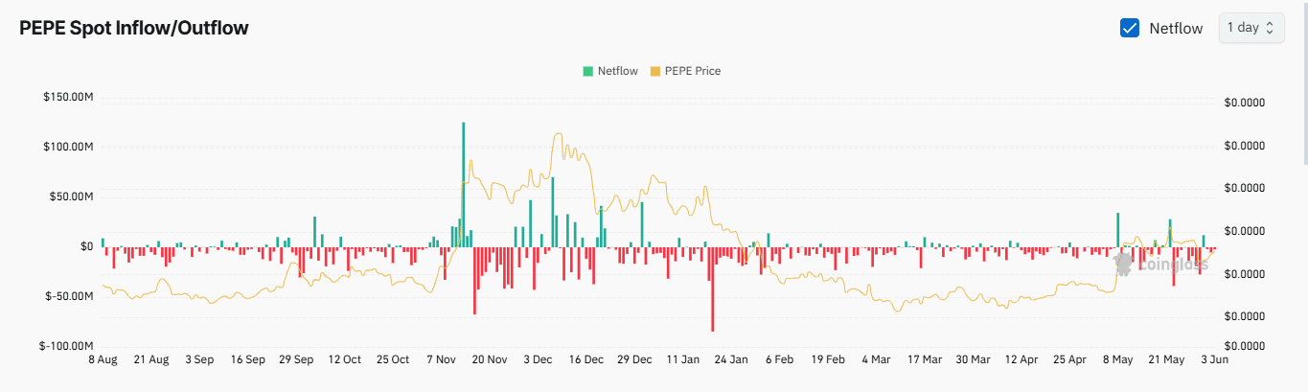Click the $150.00M axis label
Screen dimensions: 1308x392
66,98
